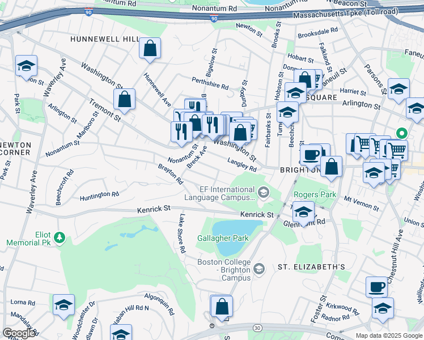Click the Algonquin Rd label

coord(159,304)
